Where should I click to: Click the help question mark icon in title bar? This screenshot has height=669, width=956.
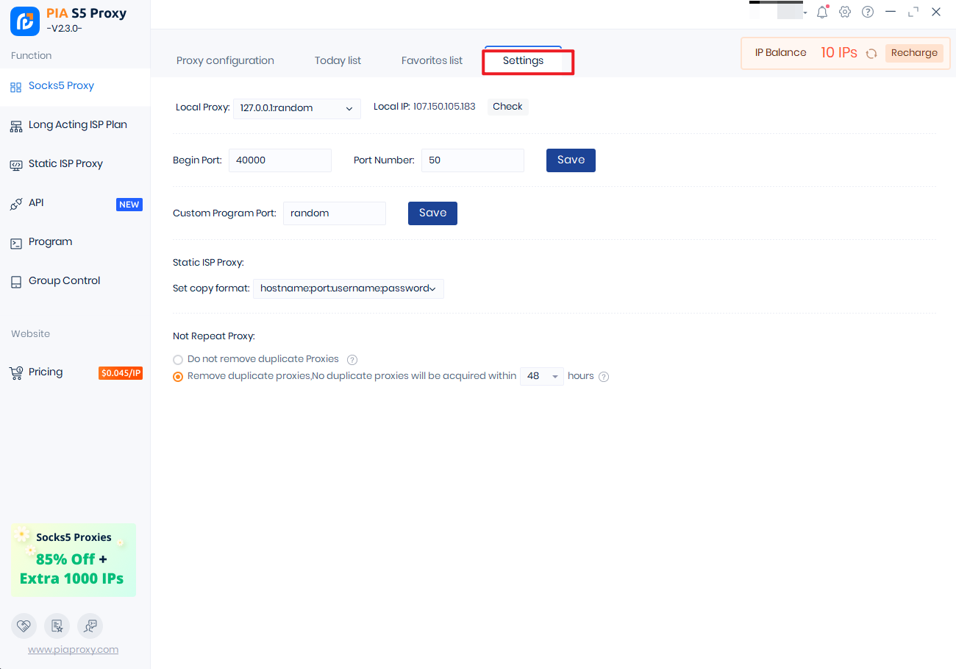point(868,12)
